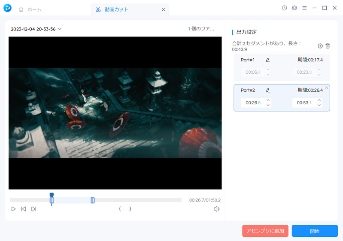Delete all segments with trash icon
Viewport: 343px width, 241px height.
328,46
